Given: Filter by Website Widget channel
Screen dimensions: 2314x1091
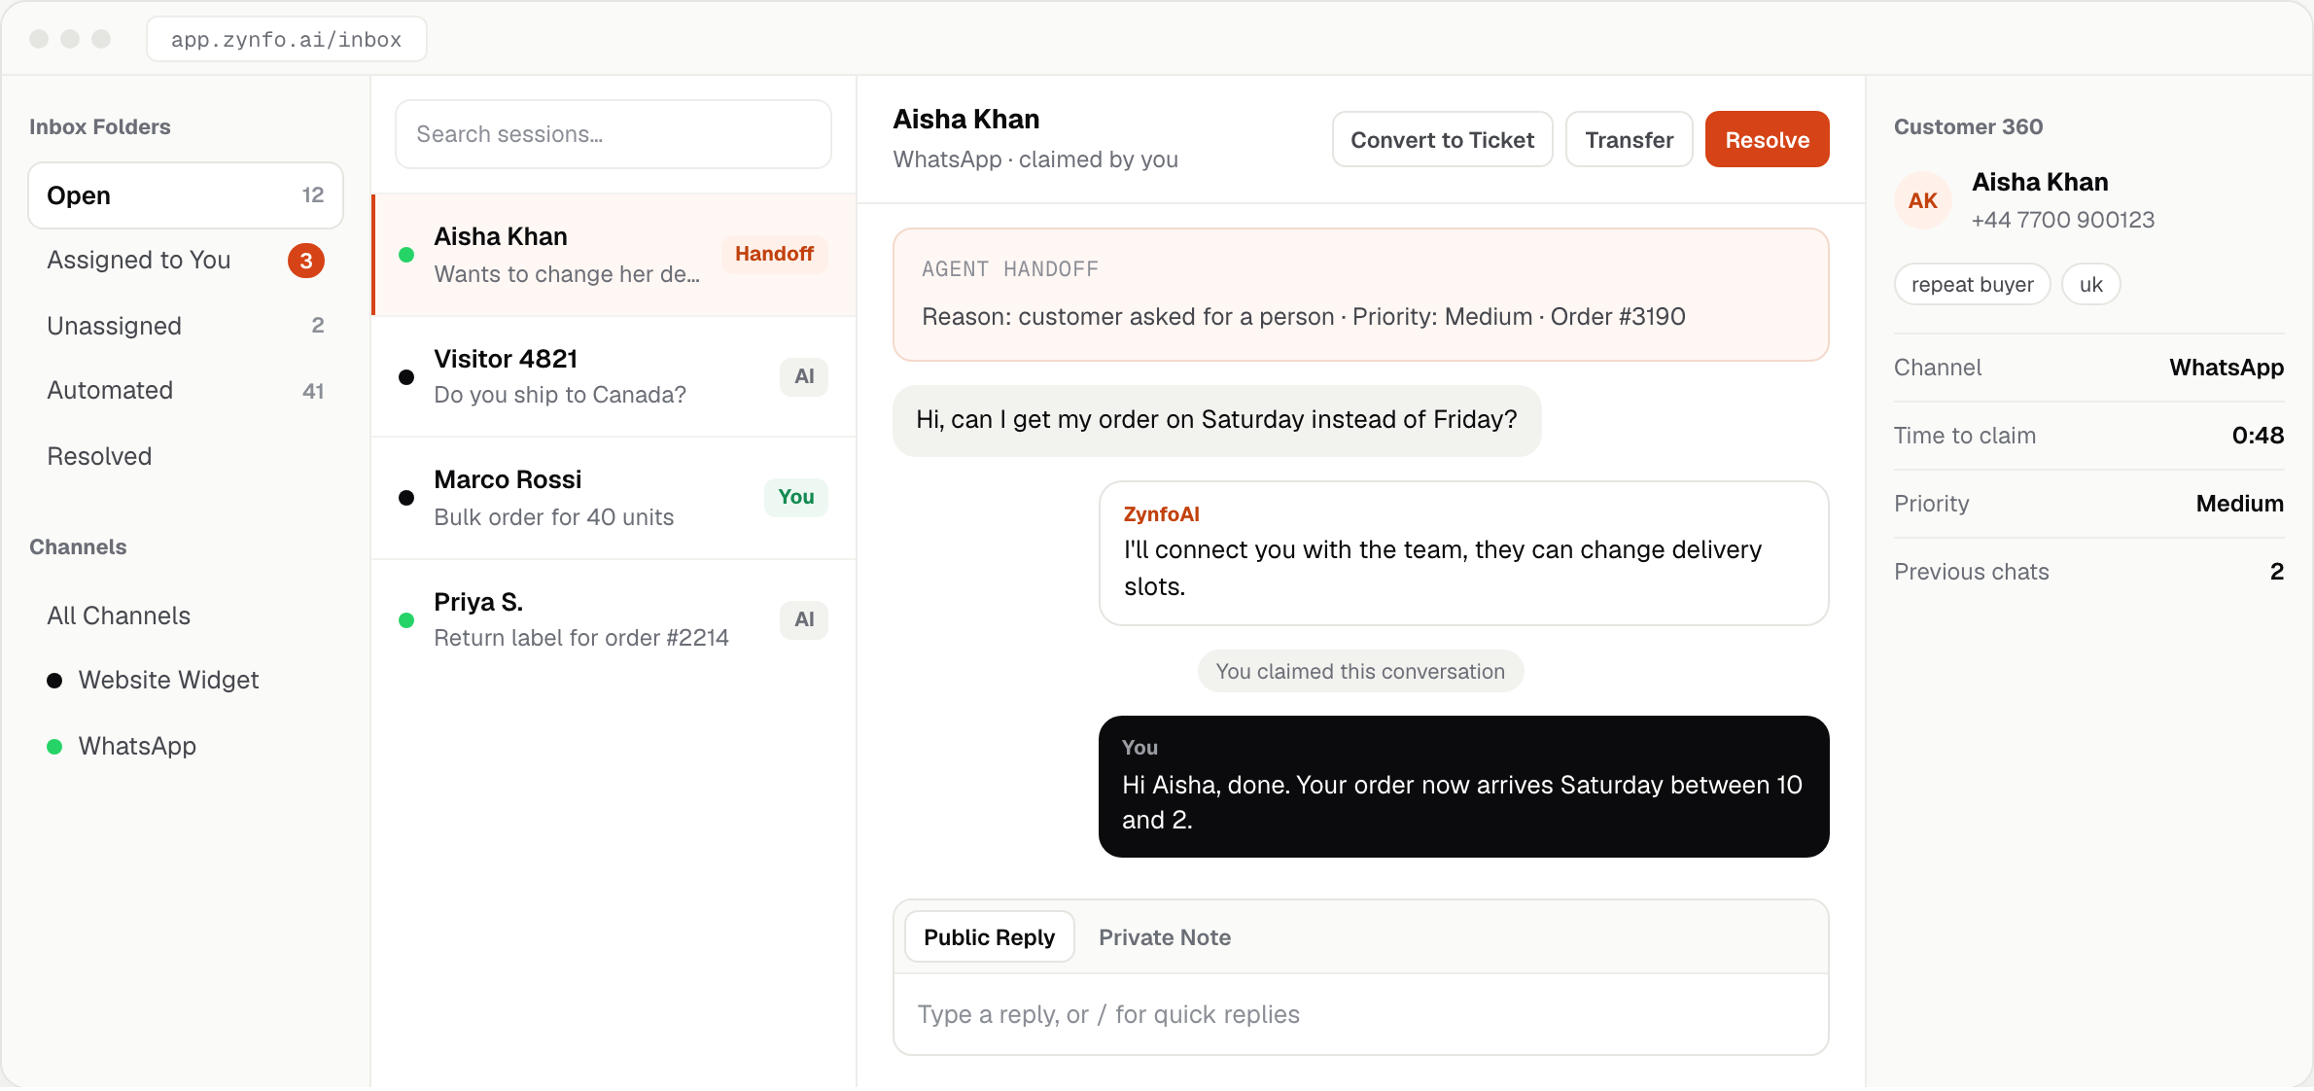Looking at the screenshot, I should pyautogui.click(x=186, y=680).
